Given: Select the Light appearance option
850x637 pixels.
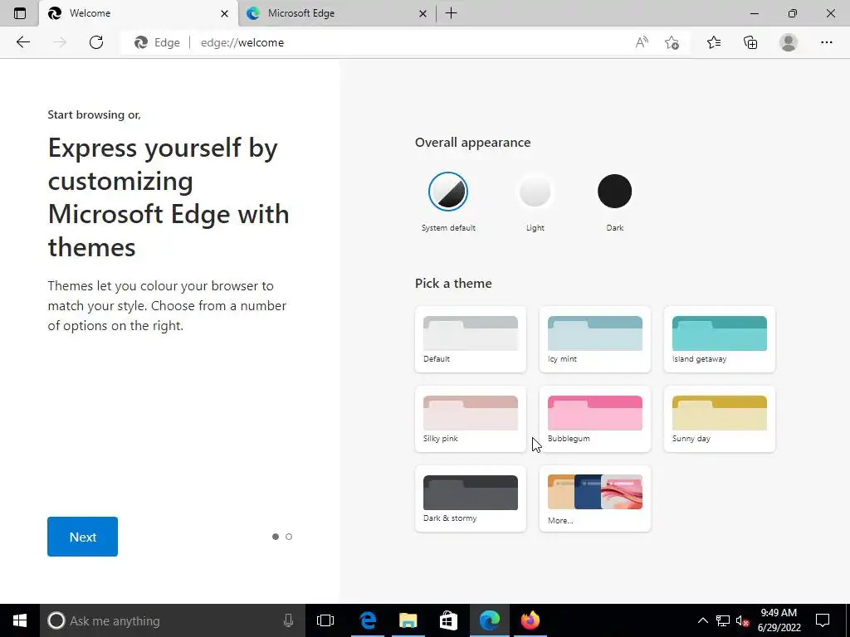Looking at the screenshot, I should pos(535,192).
